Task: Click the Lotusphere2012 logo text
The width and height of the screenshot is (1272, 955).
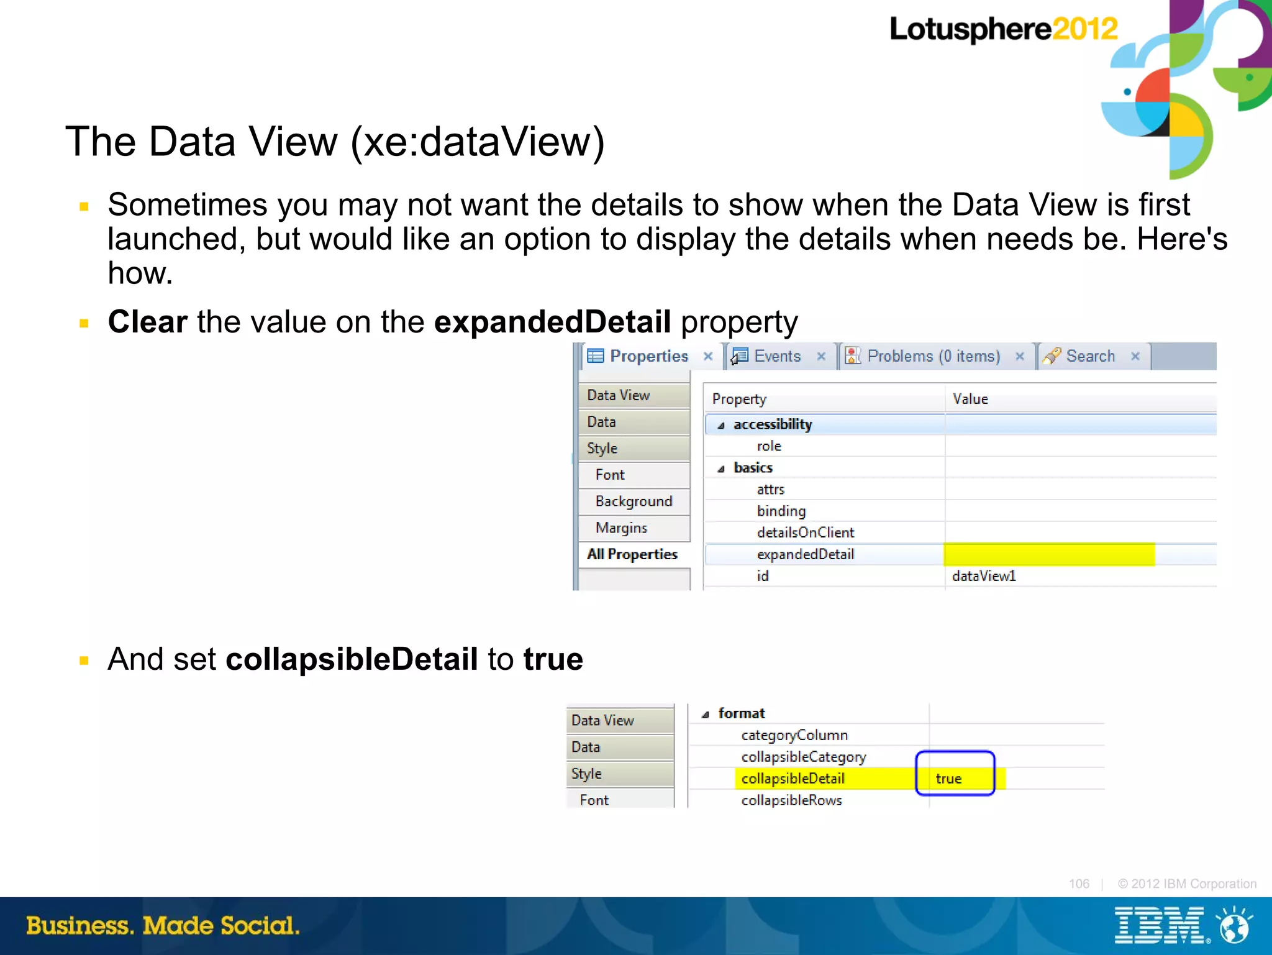Action: tap(1004, 29)
